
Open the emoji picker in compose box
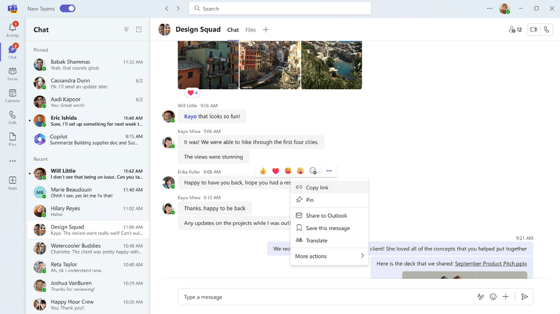[493, 297]
